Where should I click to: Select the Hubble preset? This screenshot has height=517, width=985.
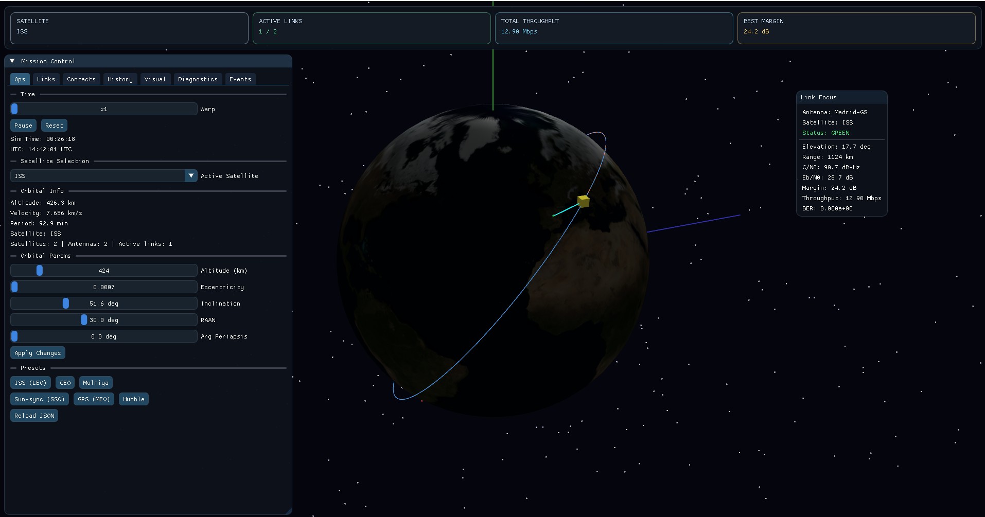133,399
